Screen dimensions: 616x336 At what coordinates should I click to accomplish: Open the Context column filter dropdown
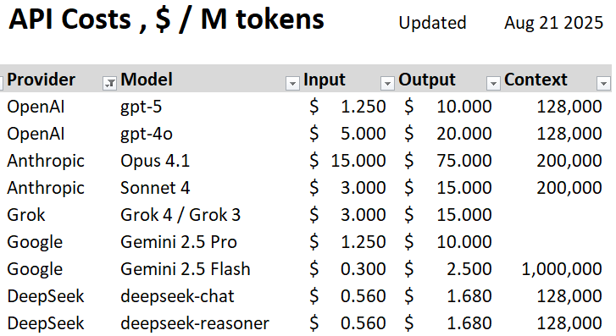coord(603,83)
